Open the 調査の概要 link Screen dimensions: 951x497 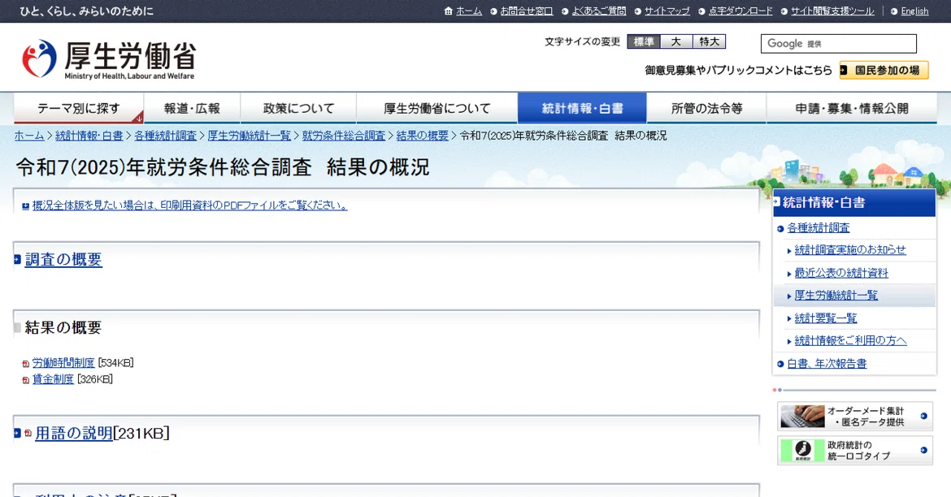click(x=63, y=259)
